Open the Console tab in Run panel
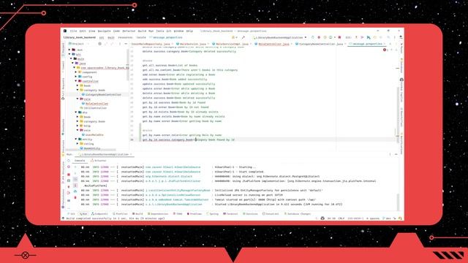This screenshot has width=468, height=263. pos(80,161)
